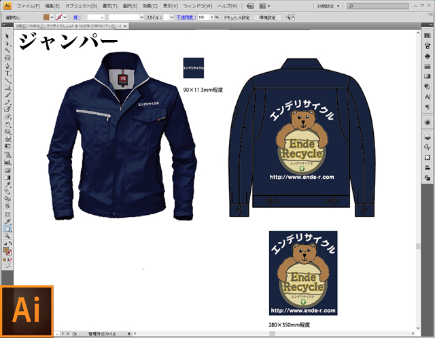Open the Pathfinder panel icon
This screenshot has height=338, width=435.
click(428, 178)
